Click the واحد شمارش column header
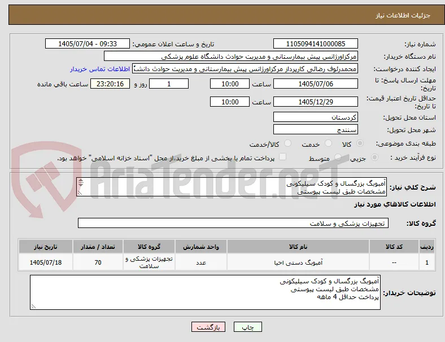This screenshot has height=342, width=445. coord(201,247)
